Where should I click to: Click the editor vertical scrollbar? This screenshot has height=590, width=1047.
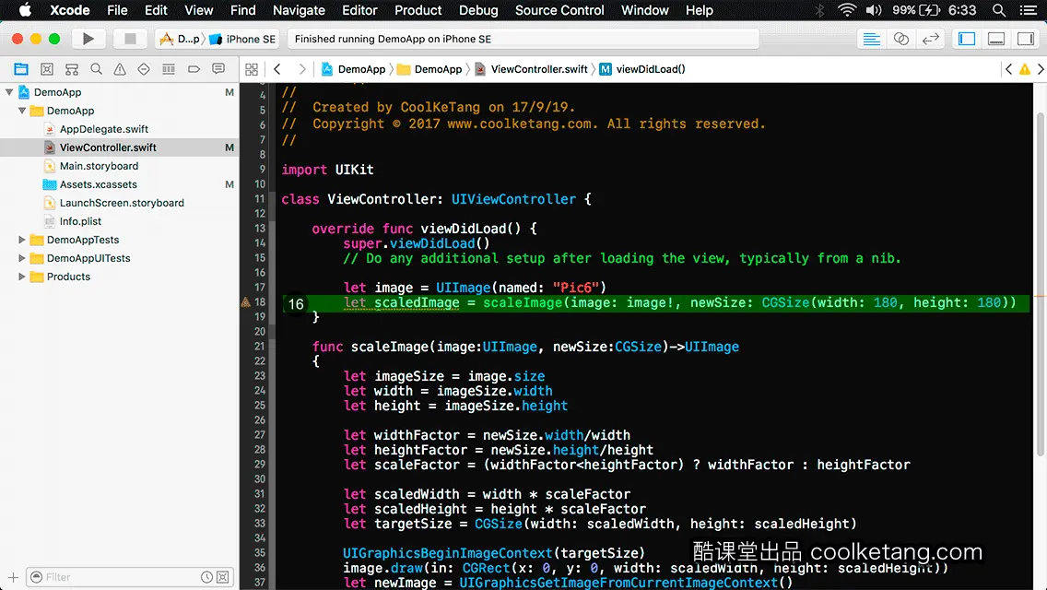click(1041, 284)
